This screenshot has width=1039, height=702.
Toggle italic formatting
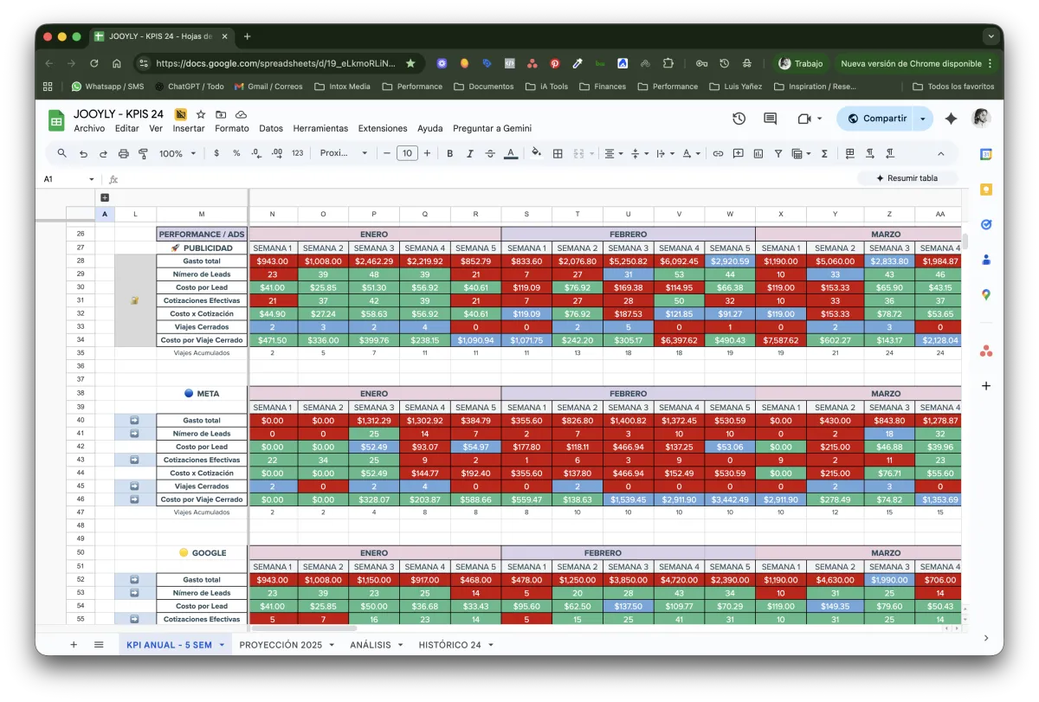470,153
